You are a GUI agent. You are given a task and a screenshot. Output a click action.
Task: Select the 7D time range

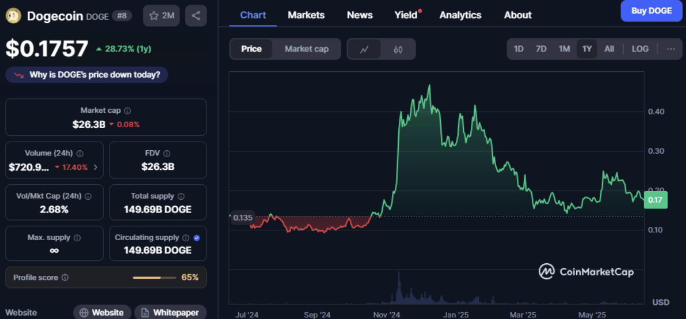541,49
